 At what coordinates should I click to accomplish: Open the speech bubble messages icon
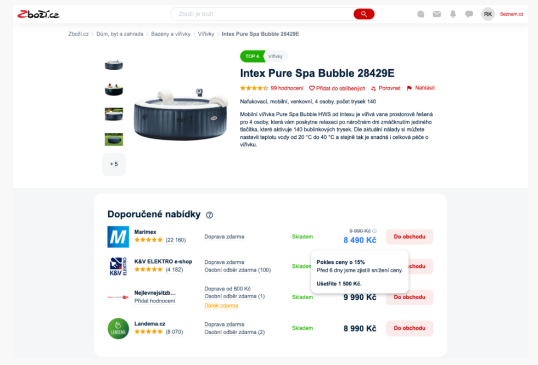click(x=469, y=14)
